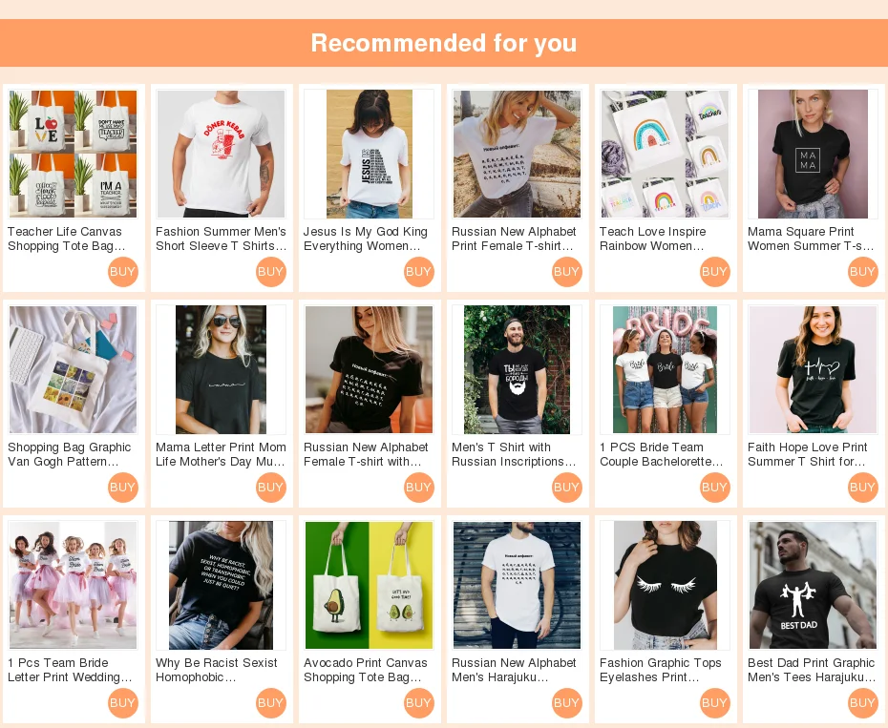
Task: Buy the Van Gogh Pattern Shopping Bag
Action: (122, 488)
